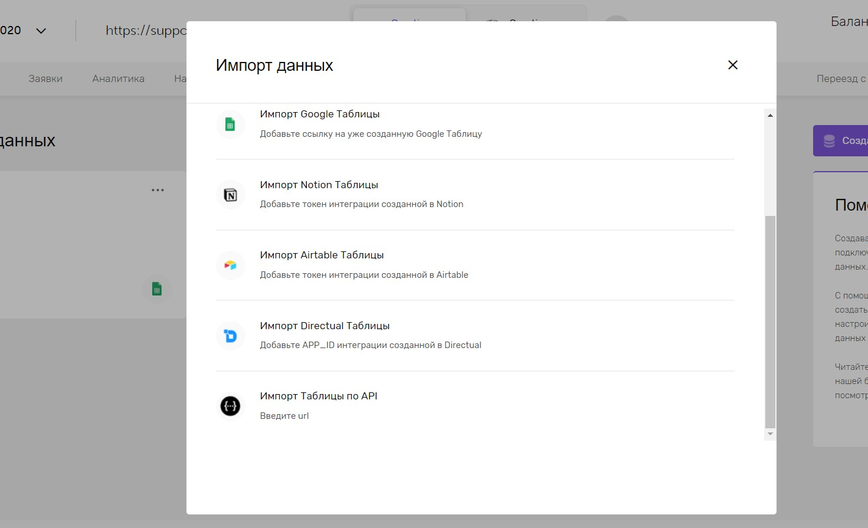Open the Аналитика tab in background page
Image resolution: width=868 pixels, height=528 pixels.
tap(118, 78)
